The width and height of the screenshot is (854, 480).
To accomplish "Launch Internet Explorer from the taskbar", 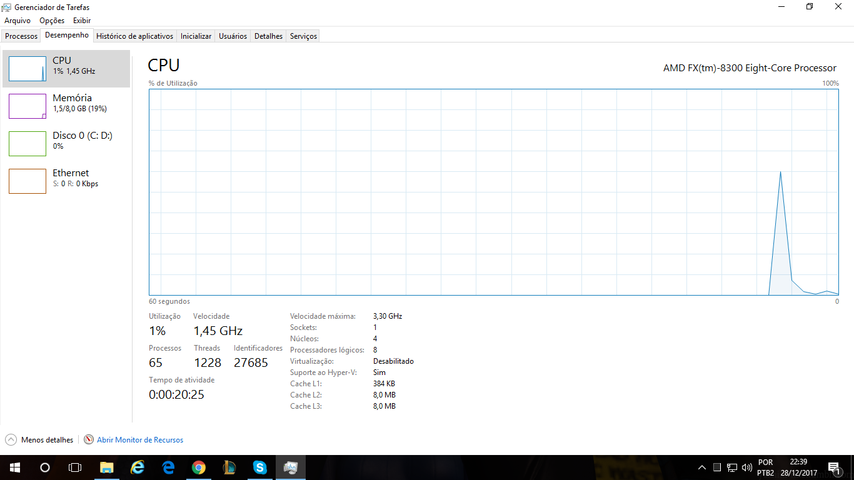I will (138, 467).
